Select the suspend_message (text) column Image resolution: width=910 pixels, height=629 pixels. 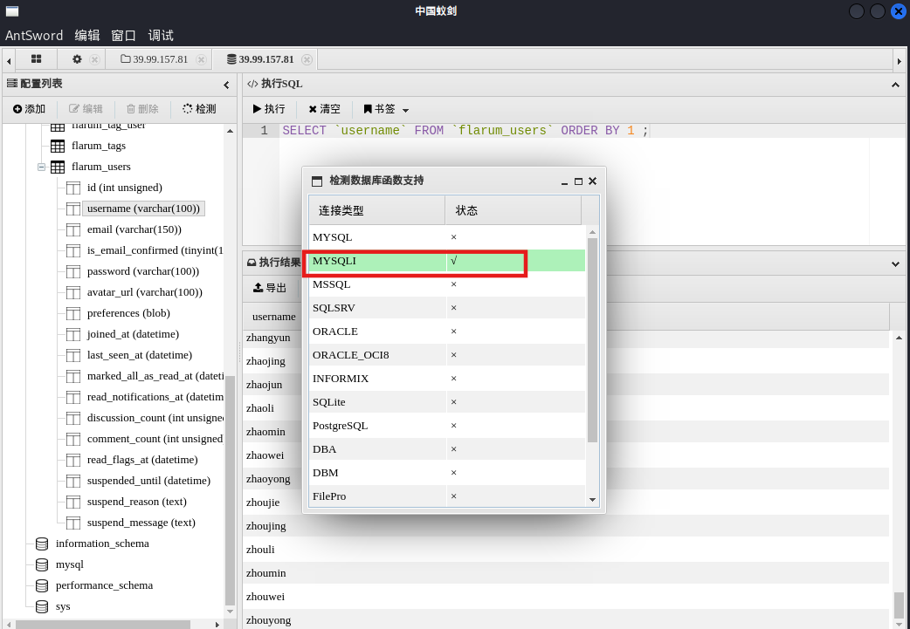141,522
